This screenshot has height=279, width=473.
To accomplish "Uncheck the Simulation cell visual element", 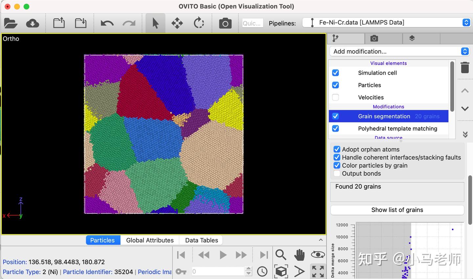I will [x=335, y=73].
